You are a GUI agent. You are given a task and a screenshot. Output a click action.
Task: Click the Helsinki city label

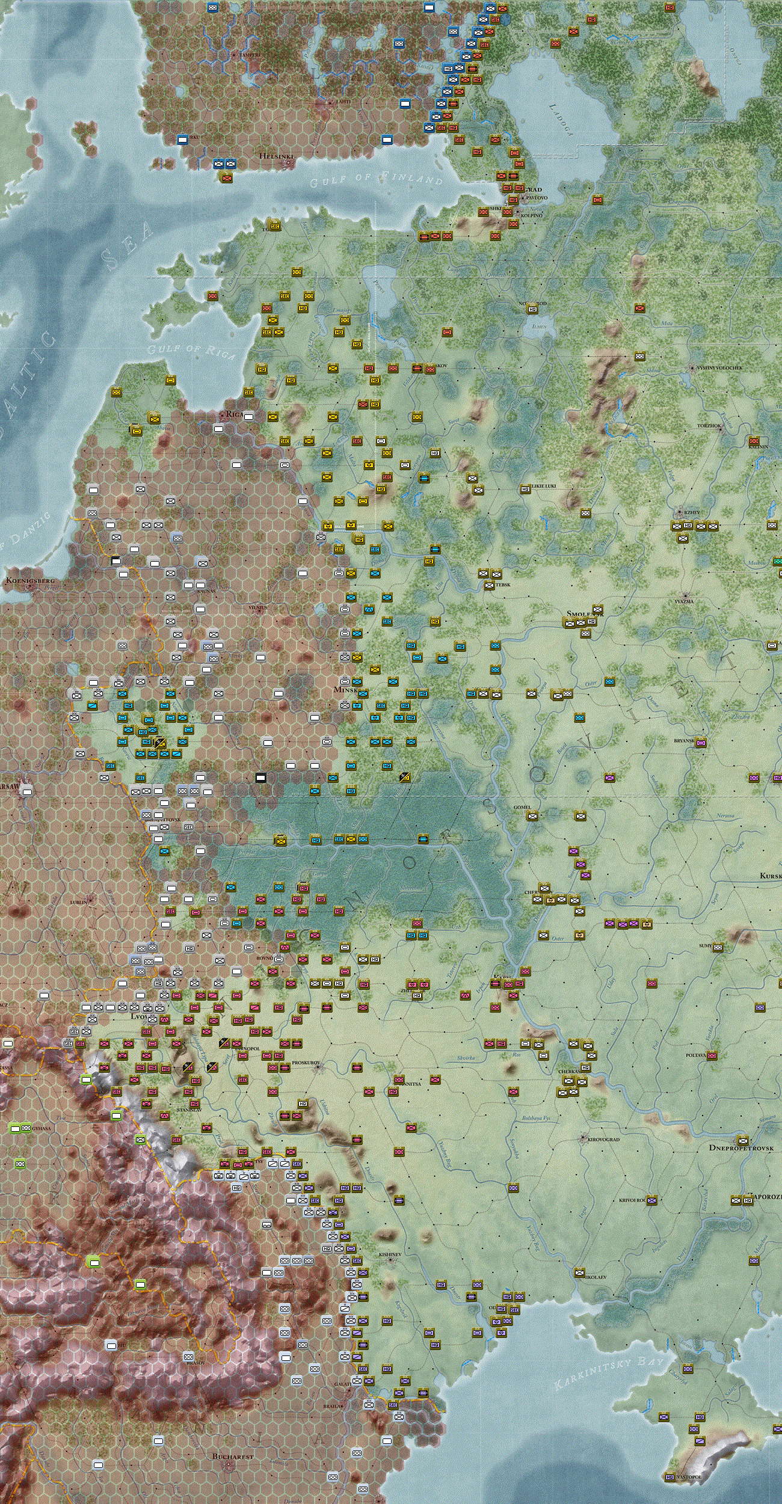277,156
